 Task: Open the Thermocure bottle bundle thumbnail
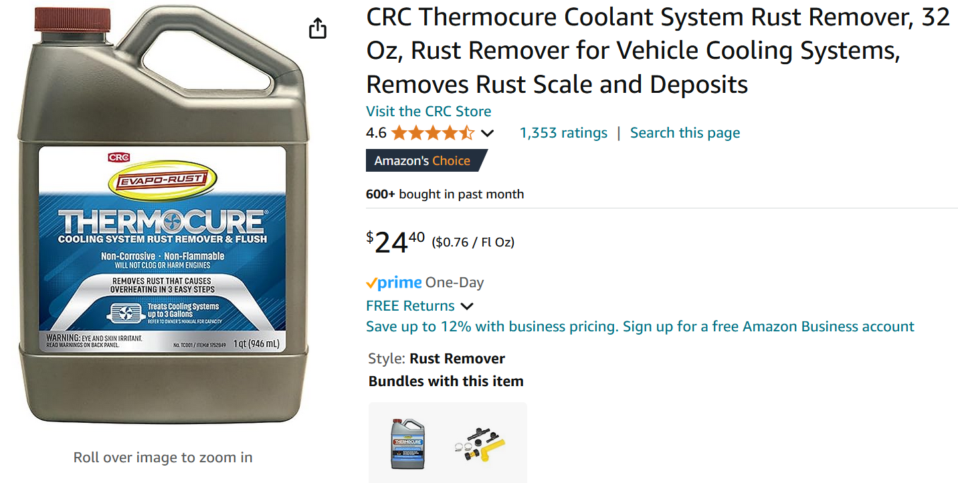pyautogui.click(x=409, y=442)
